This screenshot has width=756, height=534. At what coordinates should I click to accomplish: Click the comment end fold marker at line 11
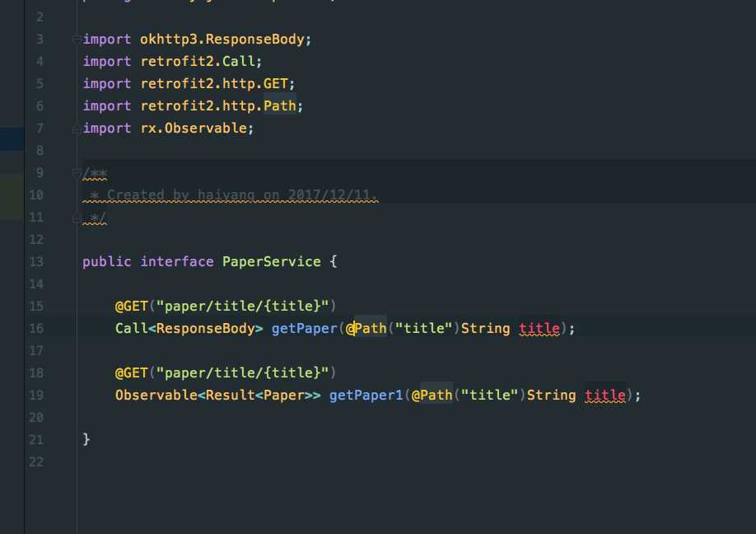[x=77, y=218]
